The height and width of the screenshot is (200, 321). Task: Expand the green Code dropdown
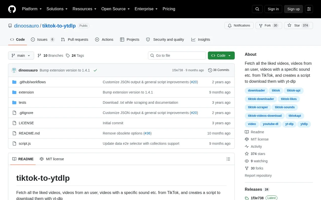221,55
